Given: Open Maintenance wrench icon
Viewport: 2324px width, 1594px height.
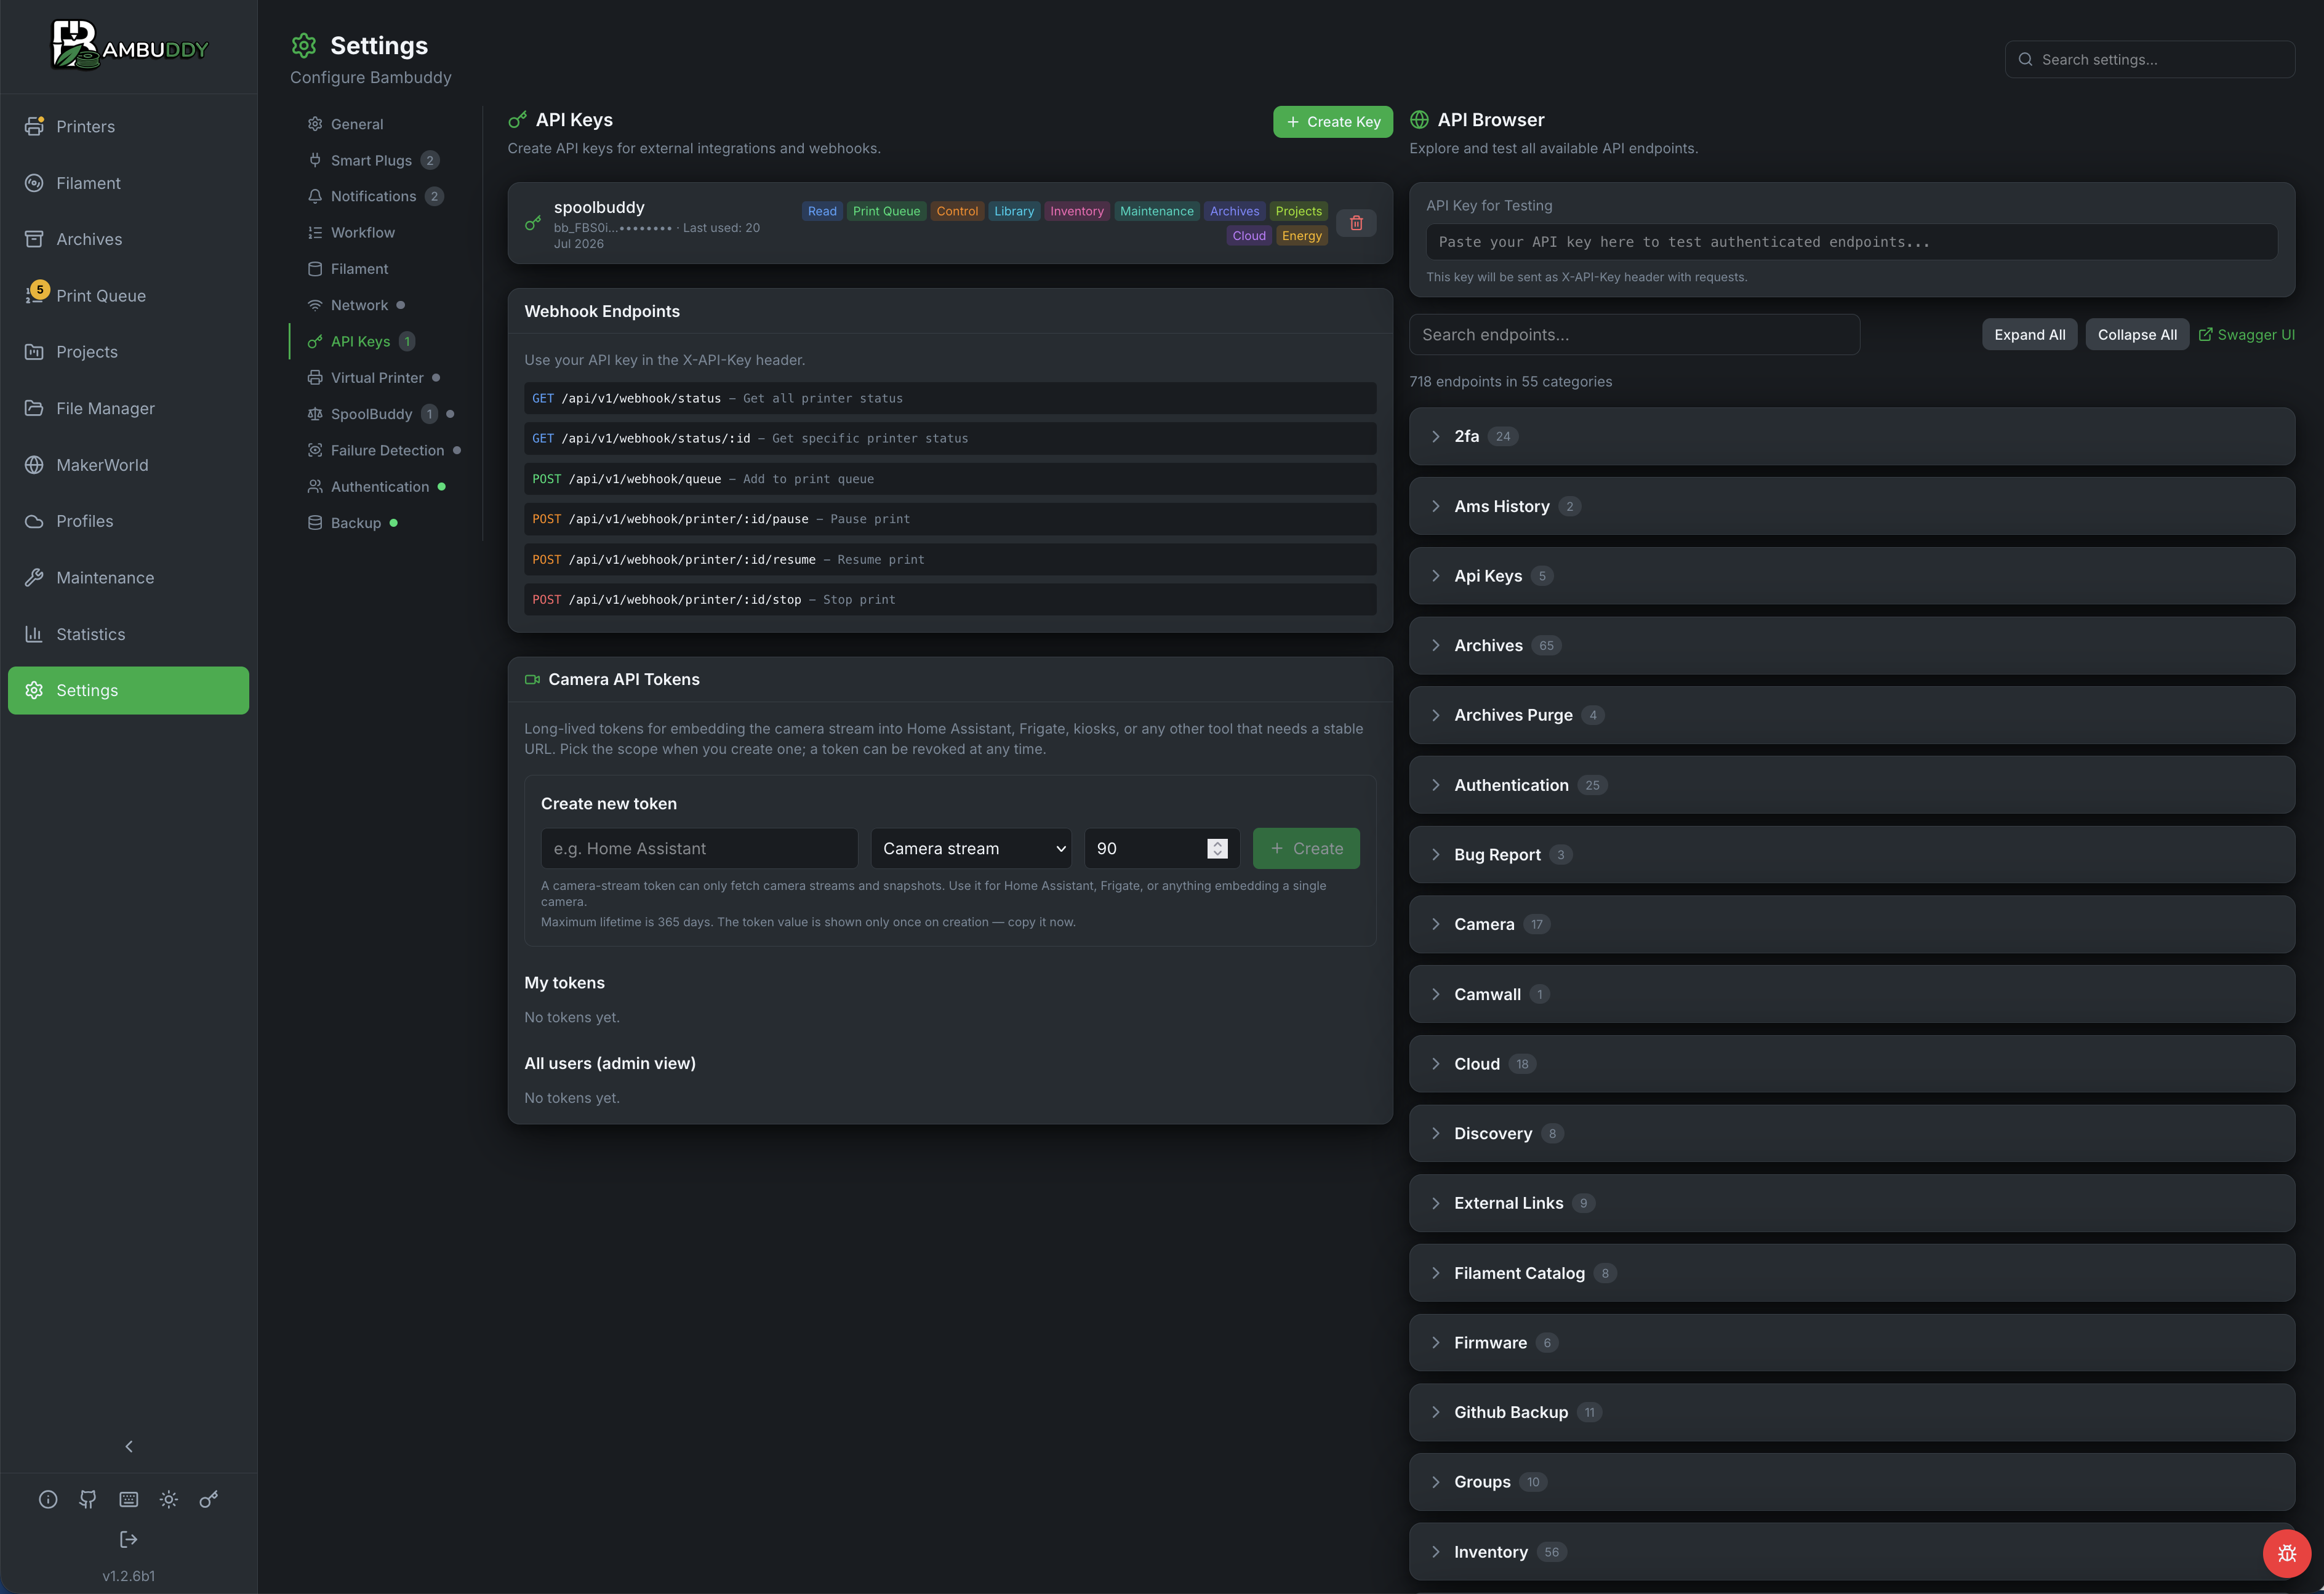Looking at the screenshot, I should tap(34, 577).
